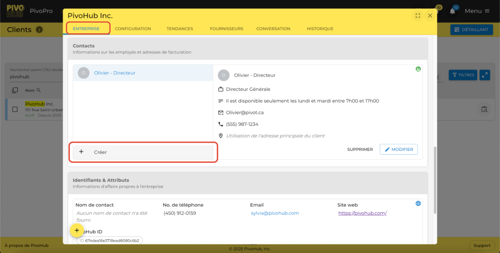Close the PivoHub Inc. dialog

(x=430, y=16)
